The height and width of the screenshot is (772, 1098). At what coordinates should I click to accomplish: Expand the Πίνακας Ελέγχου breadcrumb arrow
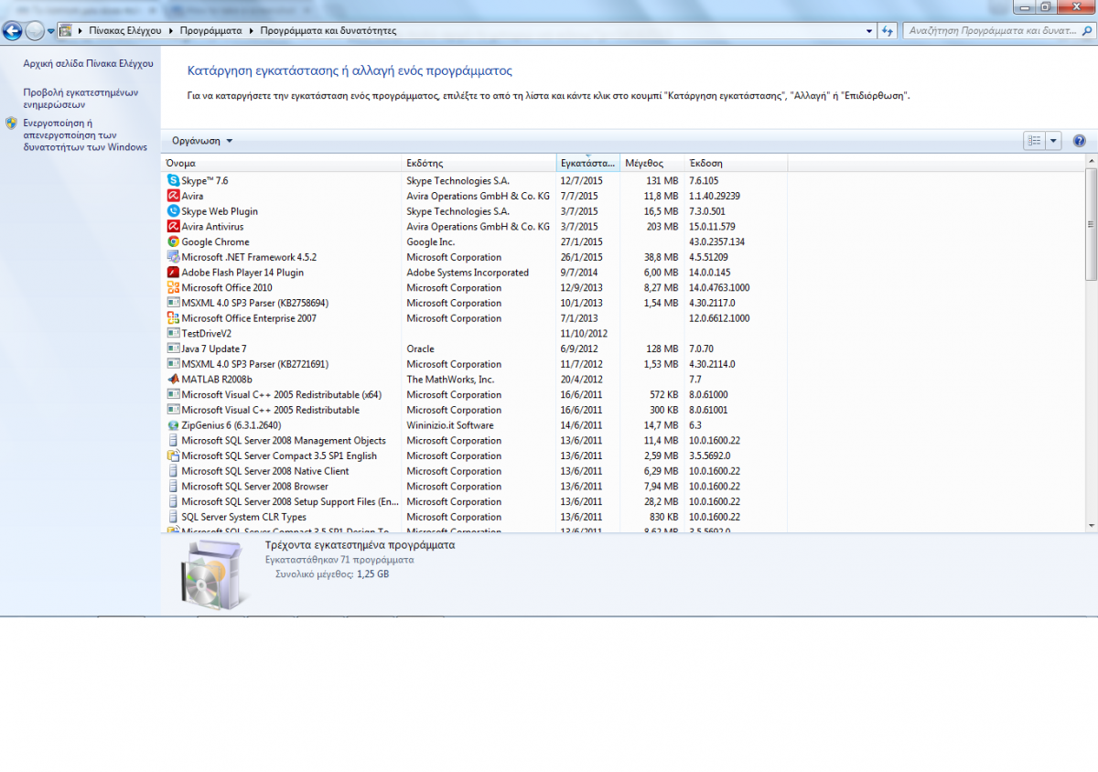coord(170,30)
